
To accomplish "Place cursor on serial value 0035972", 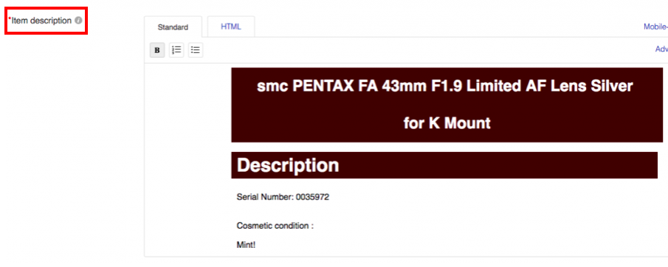I will tap(313, 197).
